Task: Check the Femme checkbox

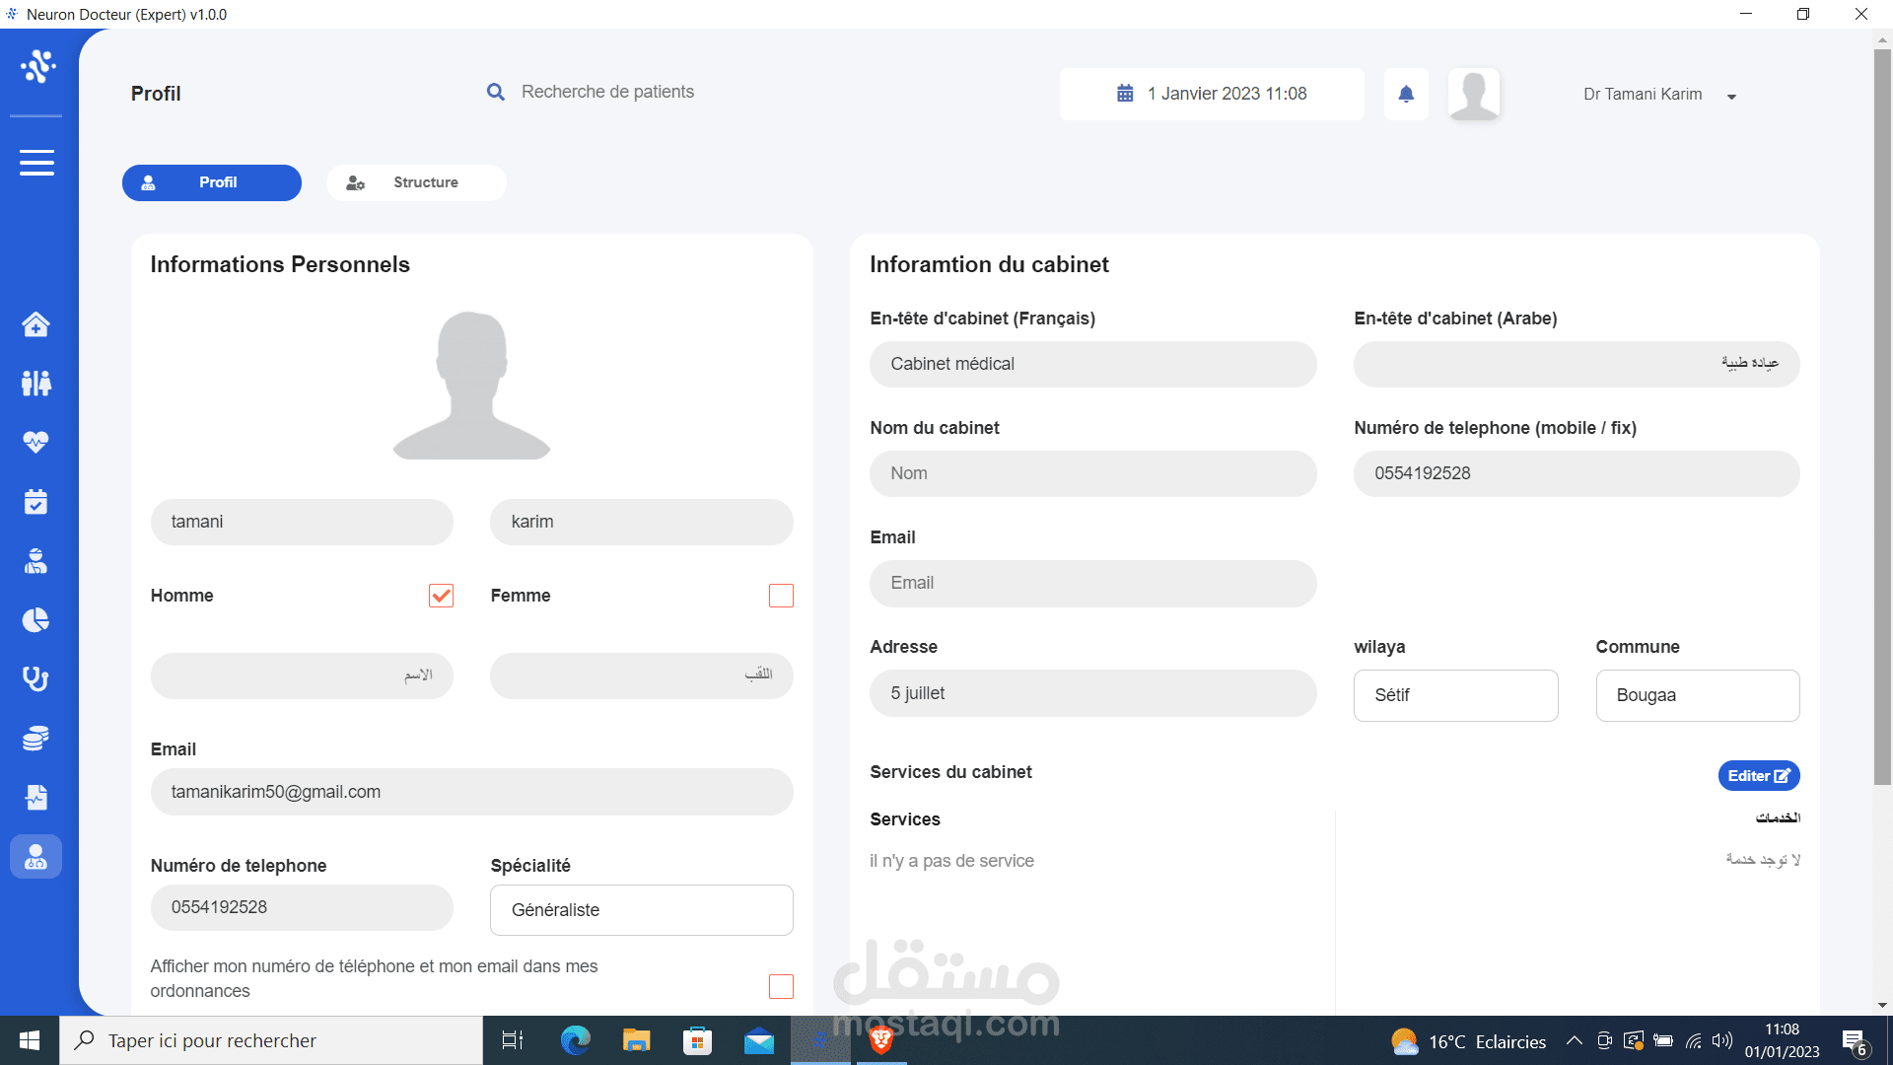Action: coord(781,596)
